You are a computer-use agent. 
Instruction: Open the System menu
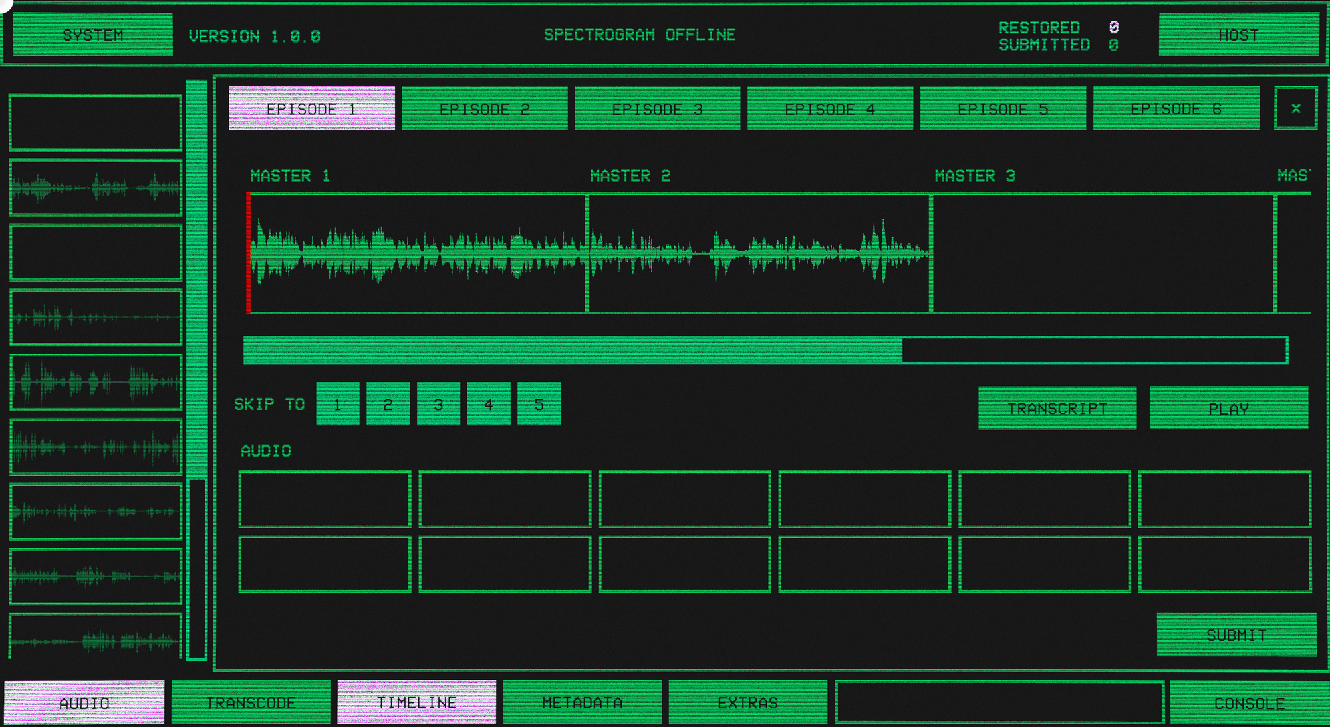92,35
